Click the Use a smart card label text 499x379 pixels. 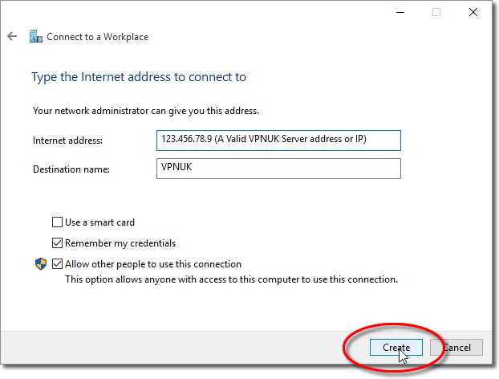(99, 222)
